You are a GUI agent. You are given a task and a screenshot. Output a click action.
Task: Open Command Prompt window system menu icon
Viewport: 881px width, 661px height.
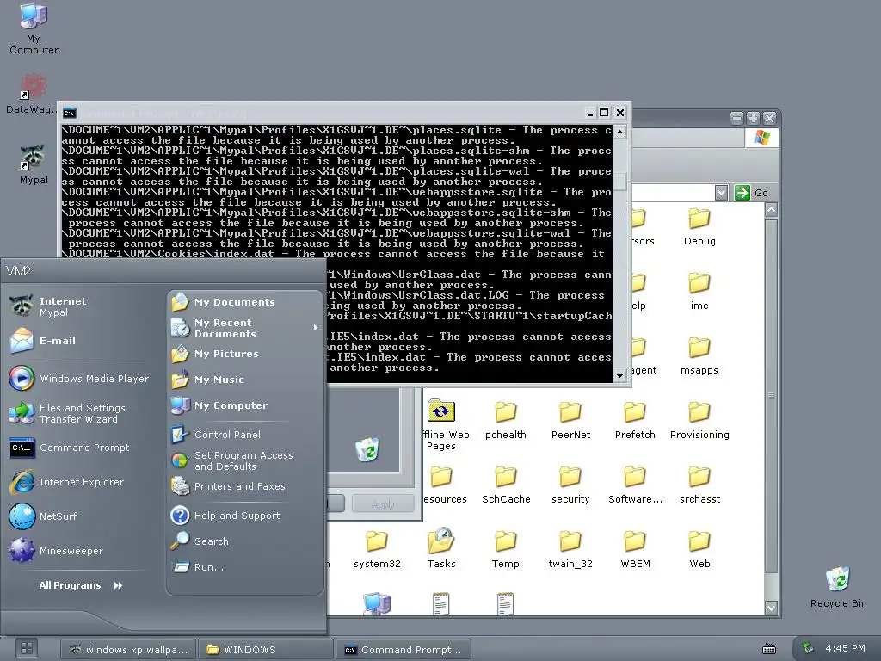click(69, 113)
